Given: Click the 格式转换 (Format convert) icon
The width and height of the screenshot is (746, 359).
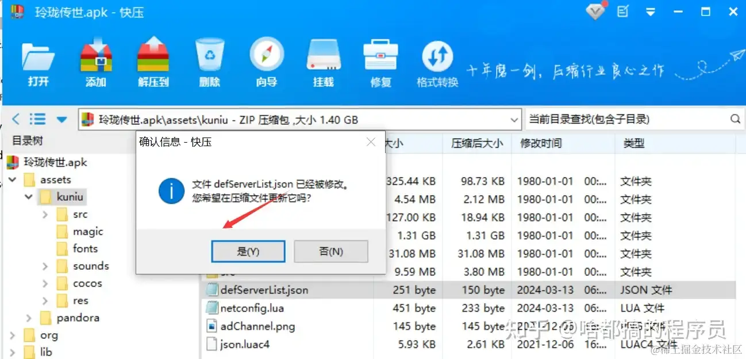Looking at the screenshot, I should (x=438, y=56).
